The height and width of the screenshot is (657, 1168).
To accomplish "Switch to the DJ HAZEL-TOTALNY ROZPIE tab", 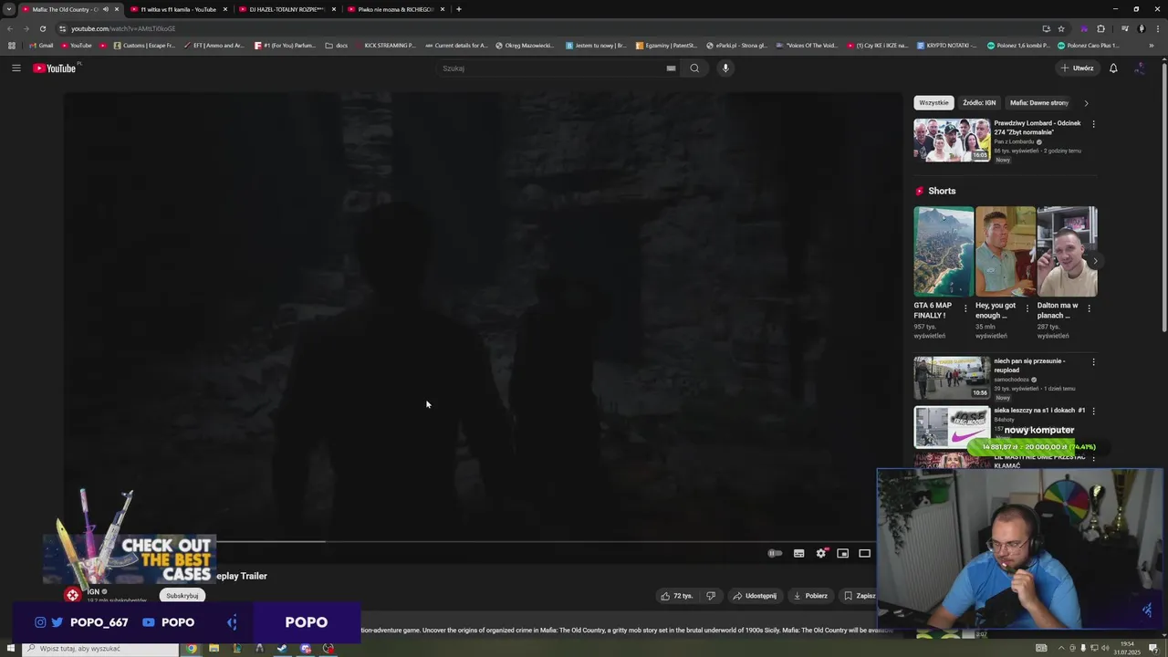I will tap(286, 9).
